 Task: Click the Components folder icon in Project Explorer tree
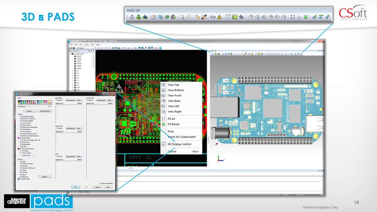pyautogui.click(x=73, y=54)
